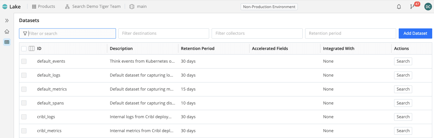Open the Retention period dropdown
Image resolution: width=434 pixels, height=138 pixels.
tap(350, 33)
